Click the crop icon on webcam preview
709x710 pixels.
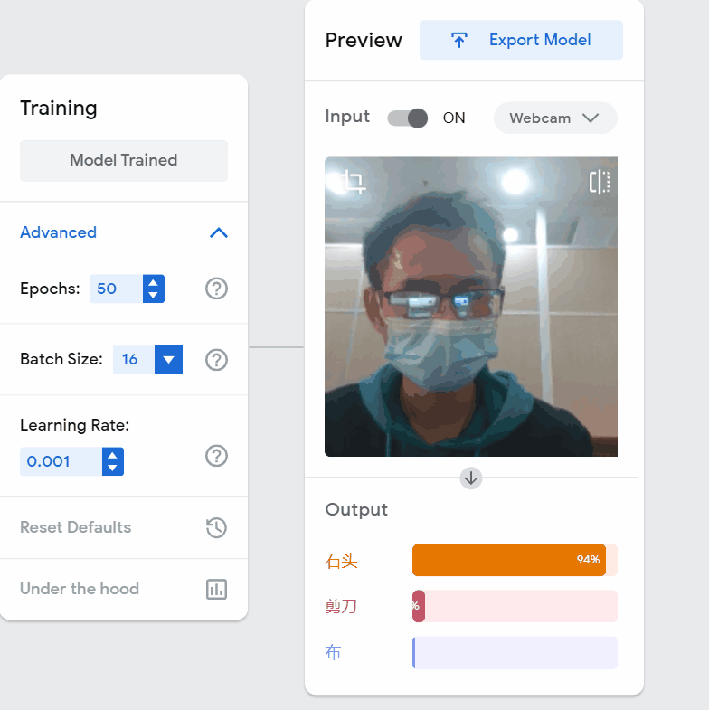(x=354, y=182)
